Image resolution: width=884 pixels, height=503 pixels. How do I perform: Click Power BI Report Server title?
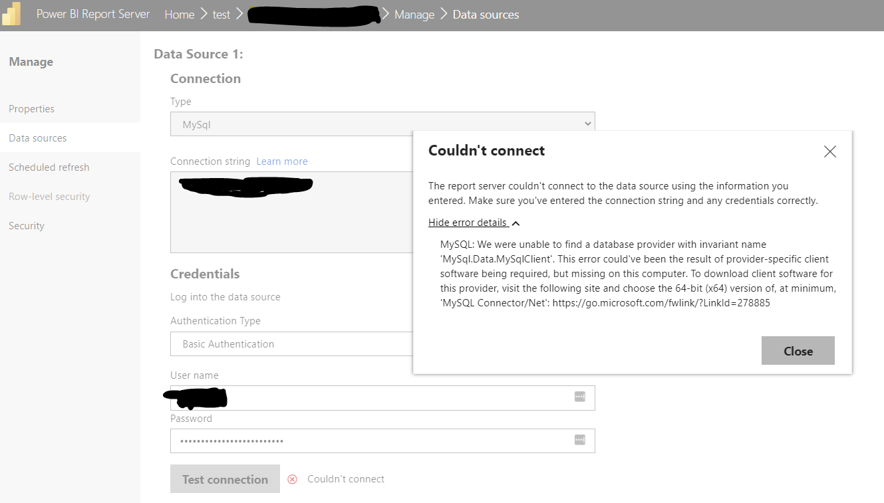(x=93, y=14)
